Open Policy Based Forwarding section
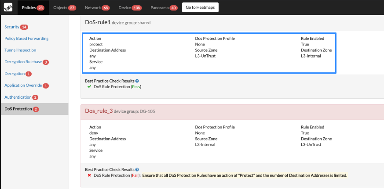The image size is (384, 189). tap(26, 38)
